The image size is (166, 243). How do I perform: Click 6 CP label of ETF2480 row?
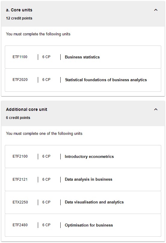coord(46,225)
